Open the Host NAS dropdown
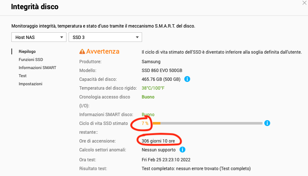The image size is (308, 176). tap(39, 37)
